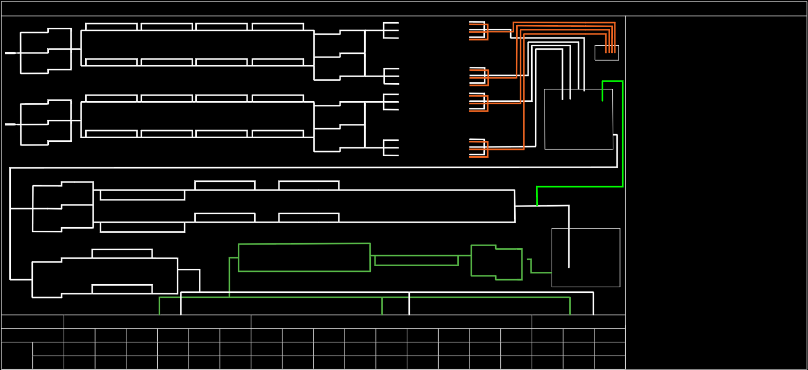This screenshot has height=370, width=808.
Task: Select the lowest orange fork connector
Action: (x=479, y=148)
